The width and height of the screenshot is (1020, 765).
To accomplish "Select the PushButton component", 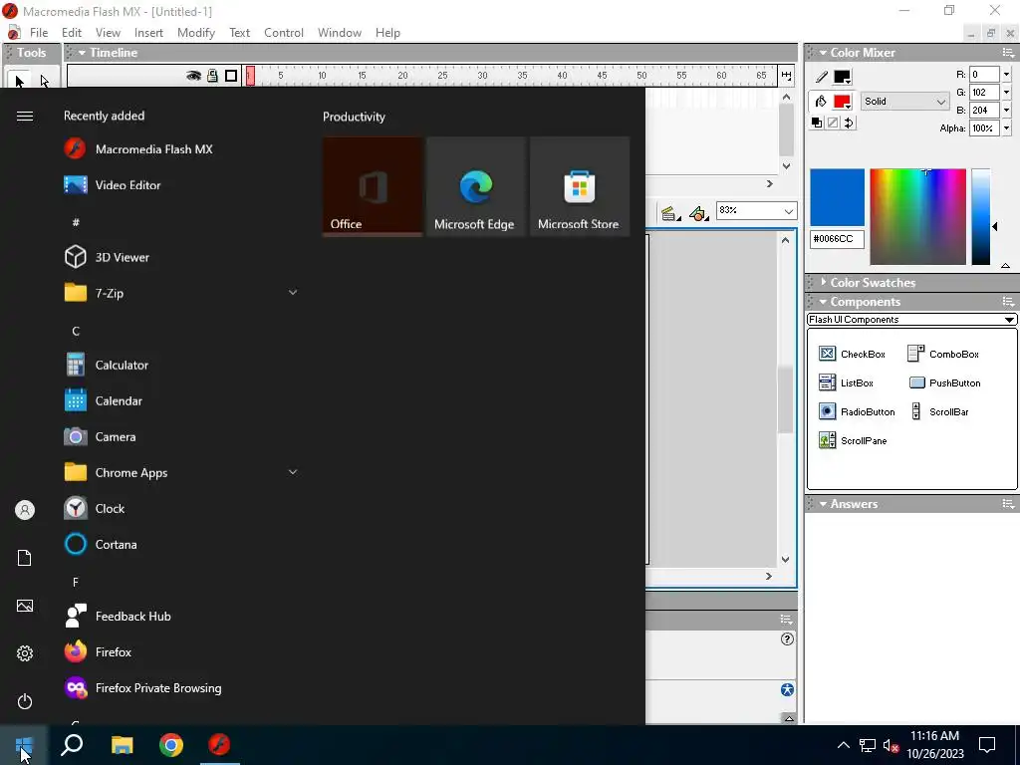I will click(x=944, y=383).
